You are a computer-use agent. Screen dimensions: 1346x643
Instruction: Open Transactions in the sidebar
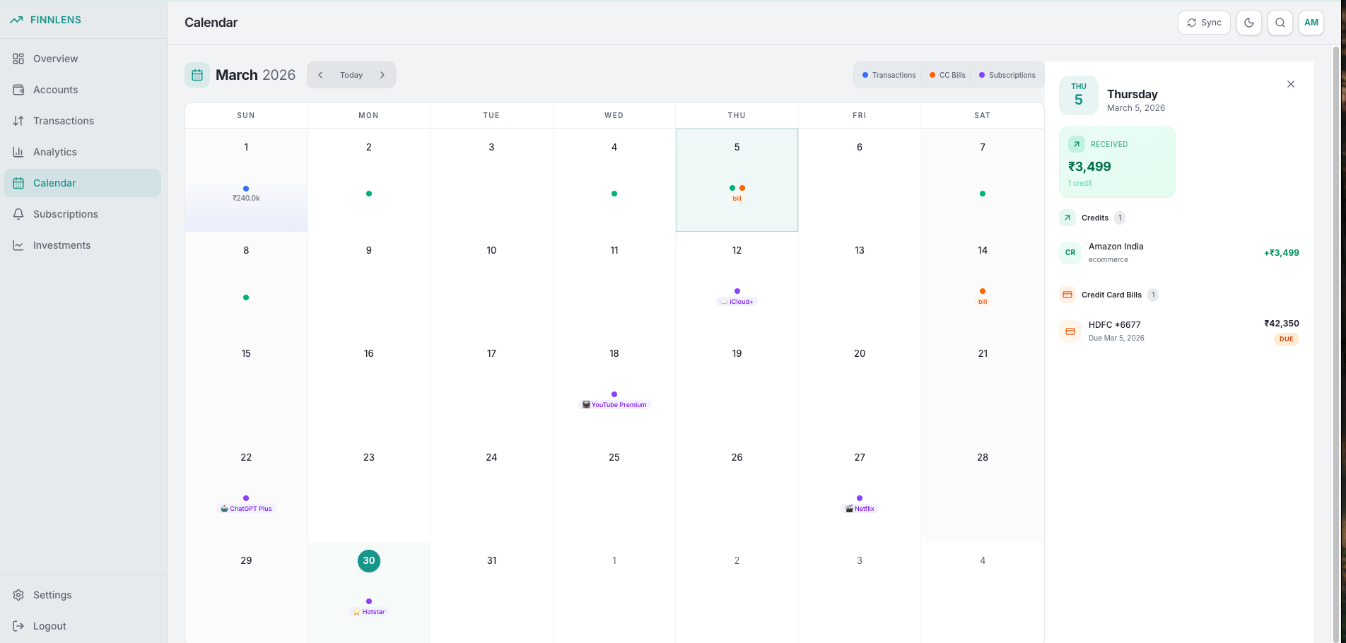click(82, 121)
